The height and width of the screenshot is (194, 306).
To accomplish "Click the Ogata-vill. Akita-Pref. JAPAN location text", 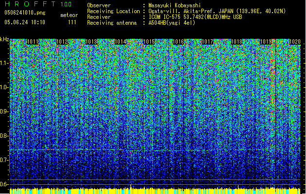I will pyautogui.click(x=217, y=11).
